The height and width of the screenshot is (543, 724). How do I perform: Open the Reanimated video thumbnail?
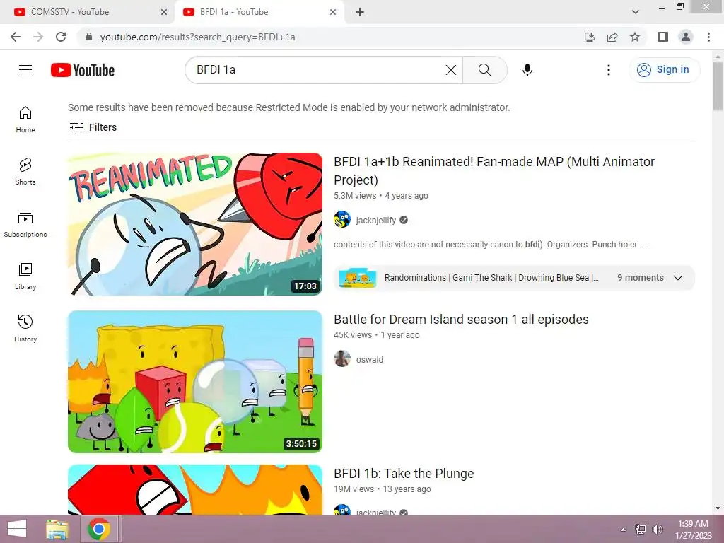tap(195, 224)
